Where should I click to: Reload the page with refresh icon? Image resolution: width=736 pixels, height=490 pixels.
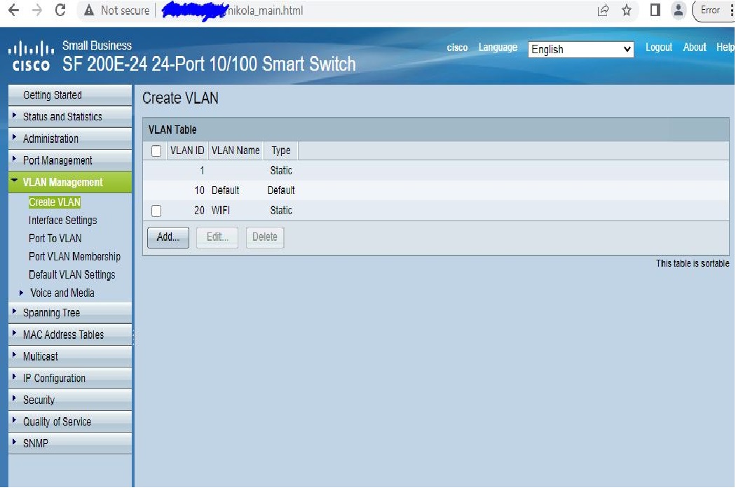coord(60,10)
